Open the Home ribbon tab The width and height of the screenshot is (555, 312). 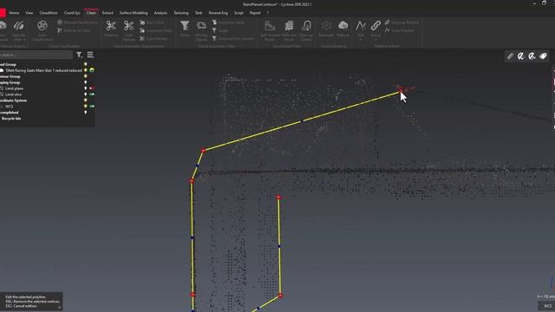(14, 13)
